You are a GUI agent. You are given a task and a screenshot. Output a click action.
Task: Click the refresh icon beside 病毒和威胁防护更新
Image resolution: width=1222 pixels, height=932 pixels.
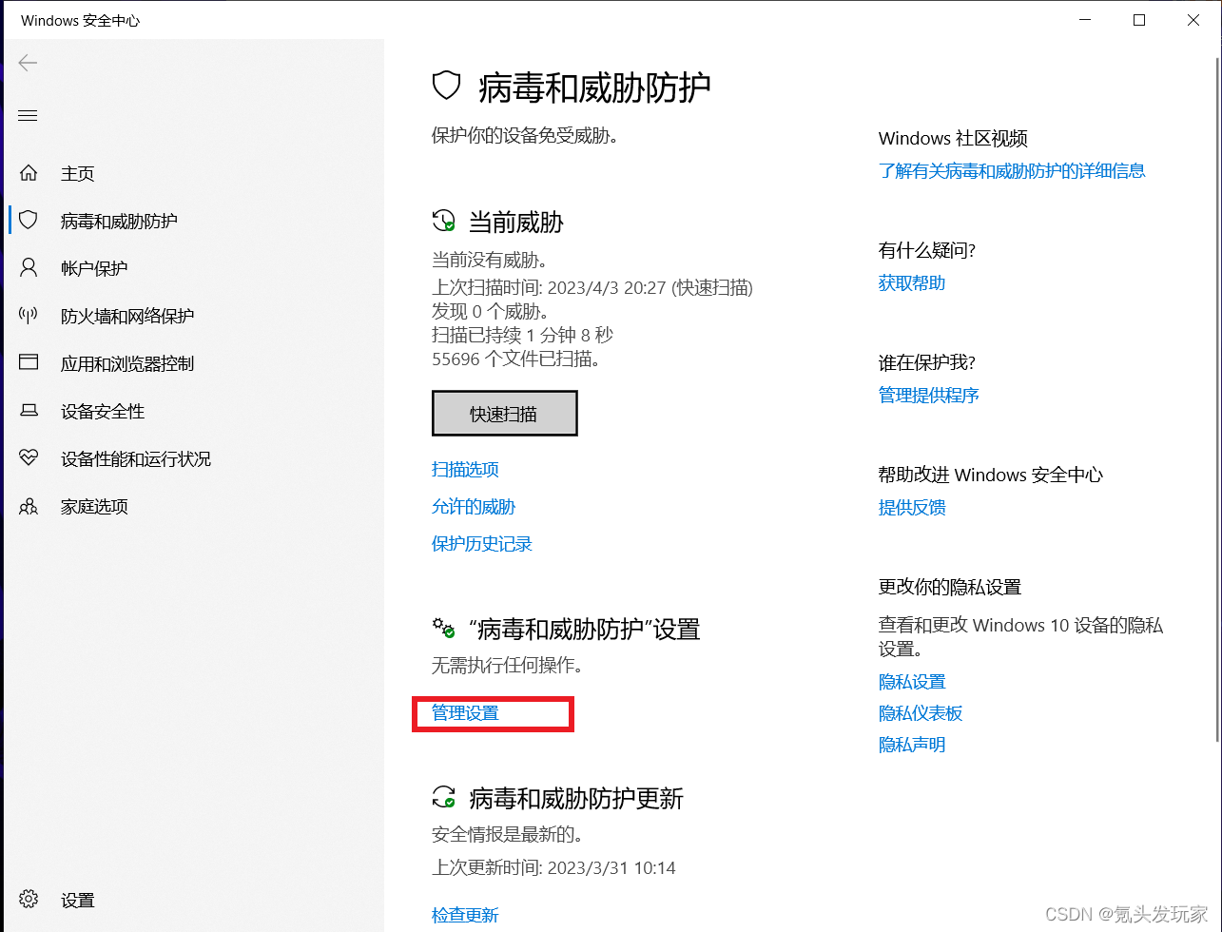444,797
